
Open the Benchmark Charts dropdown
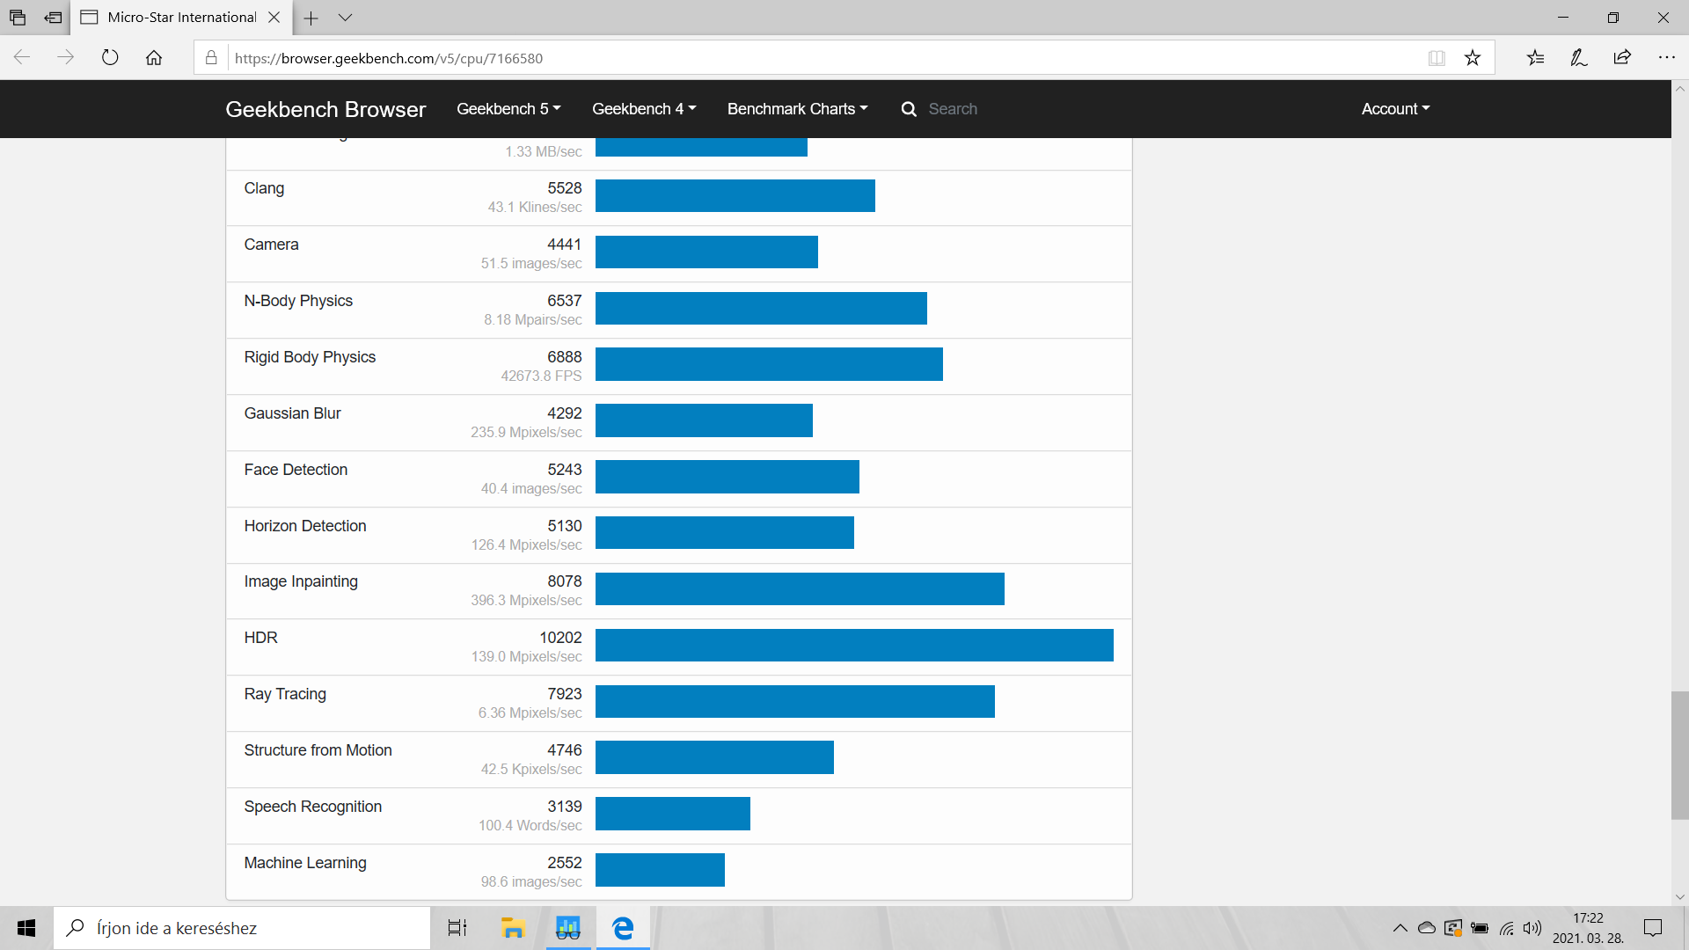click(x=797, y=109)
